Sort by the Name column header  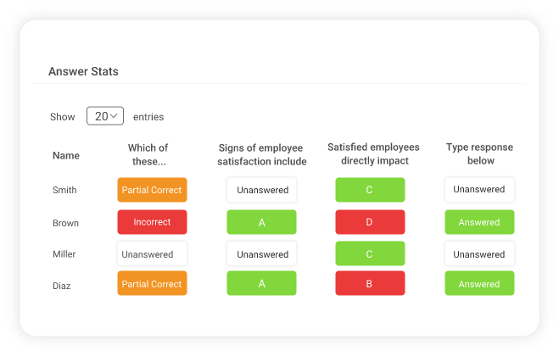[66, 155]
